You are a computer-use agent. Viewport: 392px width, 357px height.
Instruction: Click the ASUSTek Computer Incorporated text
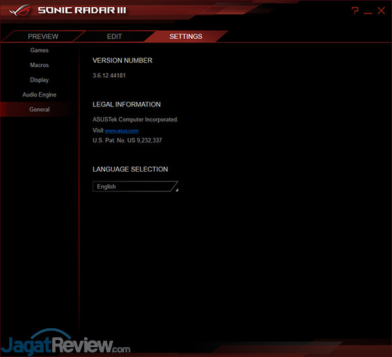pyautogui.click(x=135, y=119)
